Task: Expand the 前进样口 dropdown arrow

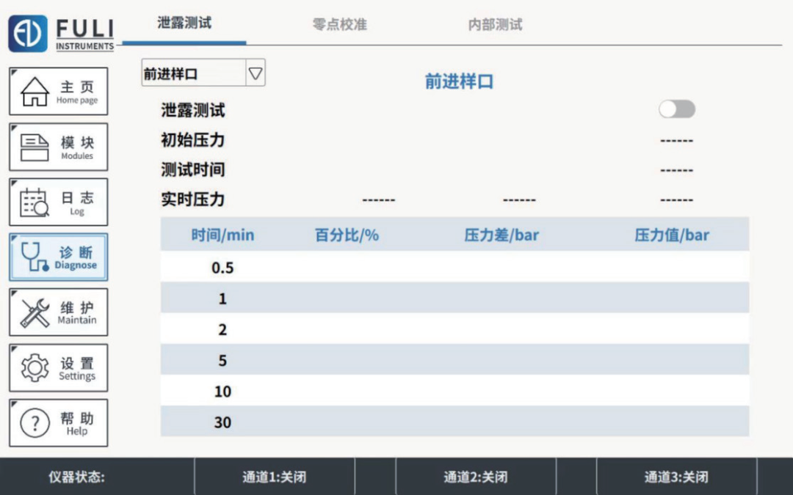Action: (x=256, y=74)
